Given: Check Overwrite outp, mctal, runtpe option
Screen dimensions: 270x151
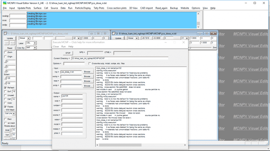Looking at the screenshot, I should (x=89, y=63).
